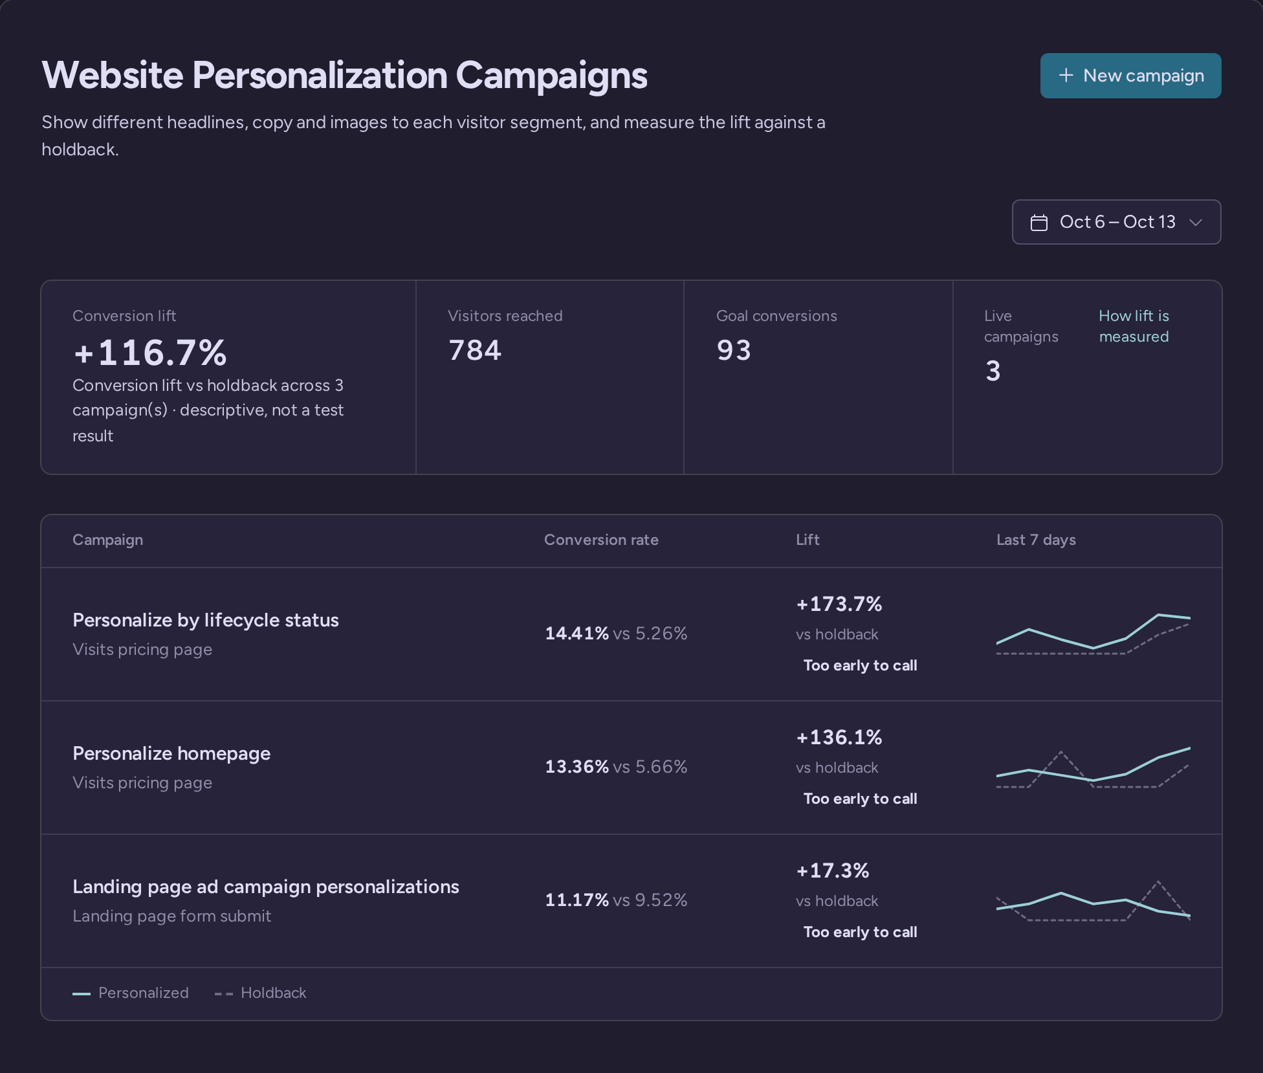Click Visits pricing page under lifecycle status
This screenshot has width=1263, height=1073.
click(142, 649)
